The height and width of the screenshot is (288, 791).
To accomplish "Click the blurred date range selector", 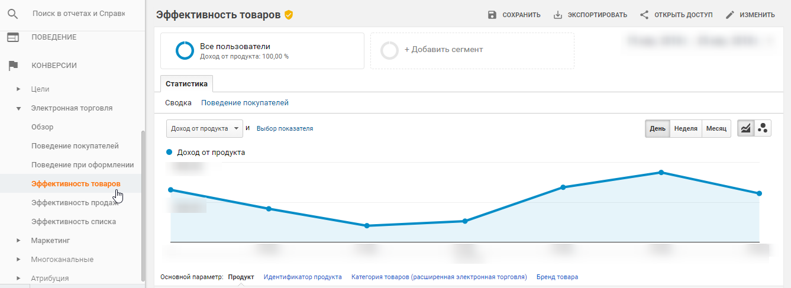I will tap(699, 41).
